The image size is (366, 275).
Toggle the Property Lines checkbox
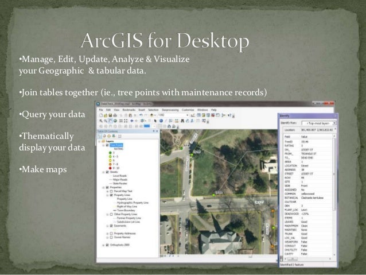tap(111, 195)
